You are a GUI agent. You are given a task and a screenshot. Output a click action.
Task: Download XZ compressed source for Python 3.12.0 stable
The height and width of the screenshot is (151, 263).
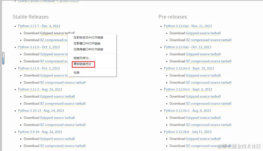pyautogui.click(x=54, y=61)
